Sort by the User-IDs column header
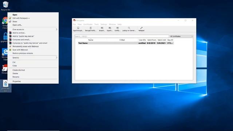 tap(142, 40)
